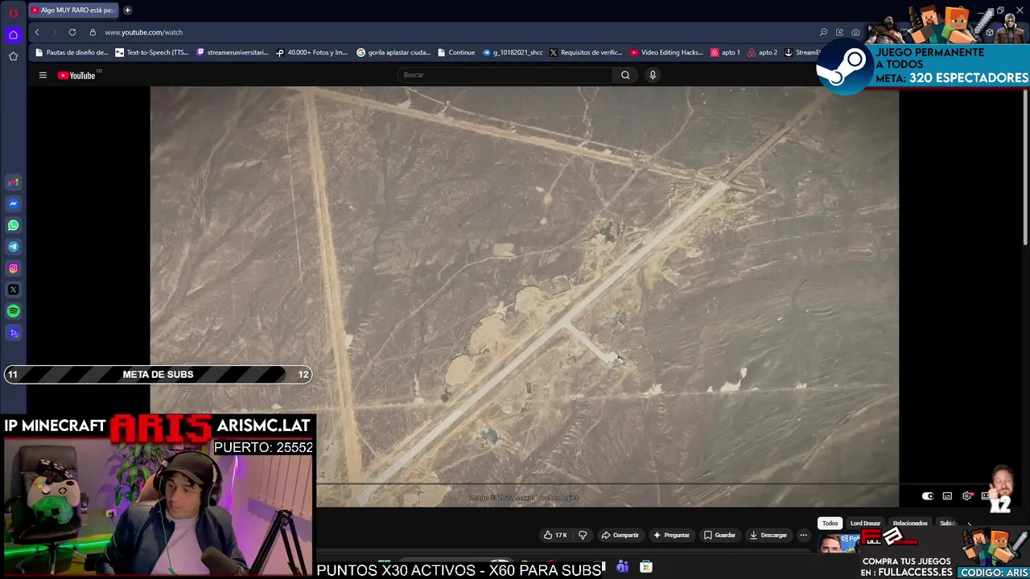This screenshot has height=579, width=1030.
Task: Open the Text-to-Speech (TTS bookmark
Action: tap(152, 52)
